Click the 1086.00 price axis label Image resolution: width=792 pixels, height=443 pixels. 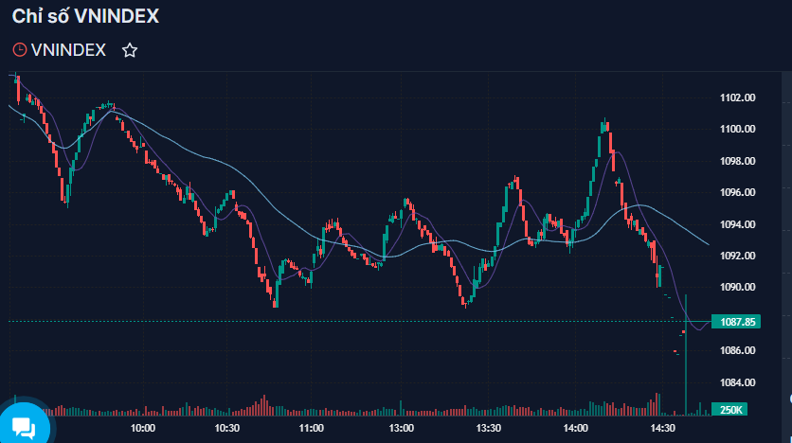pos(737,350)
